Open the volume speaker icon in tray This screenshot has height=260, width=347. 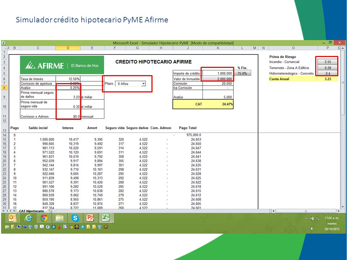pos(312,228)
